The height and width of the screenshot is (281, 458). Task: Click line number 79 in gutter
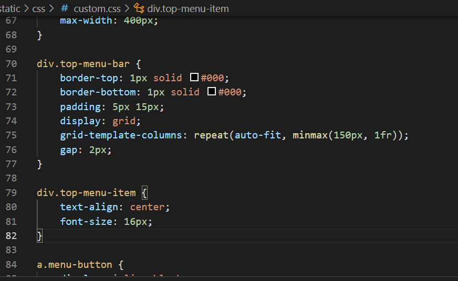click(x=11, y=192)
